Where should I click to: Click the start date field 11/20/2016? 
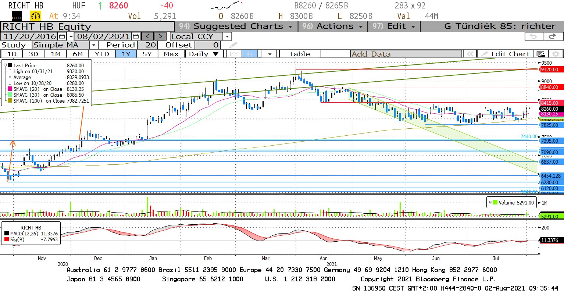point(30,36)
